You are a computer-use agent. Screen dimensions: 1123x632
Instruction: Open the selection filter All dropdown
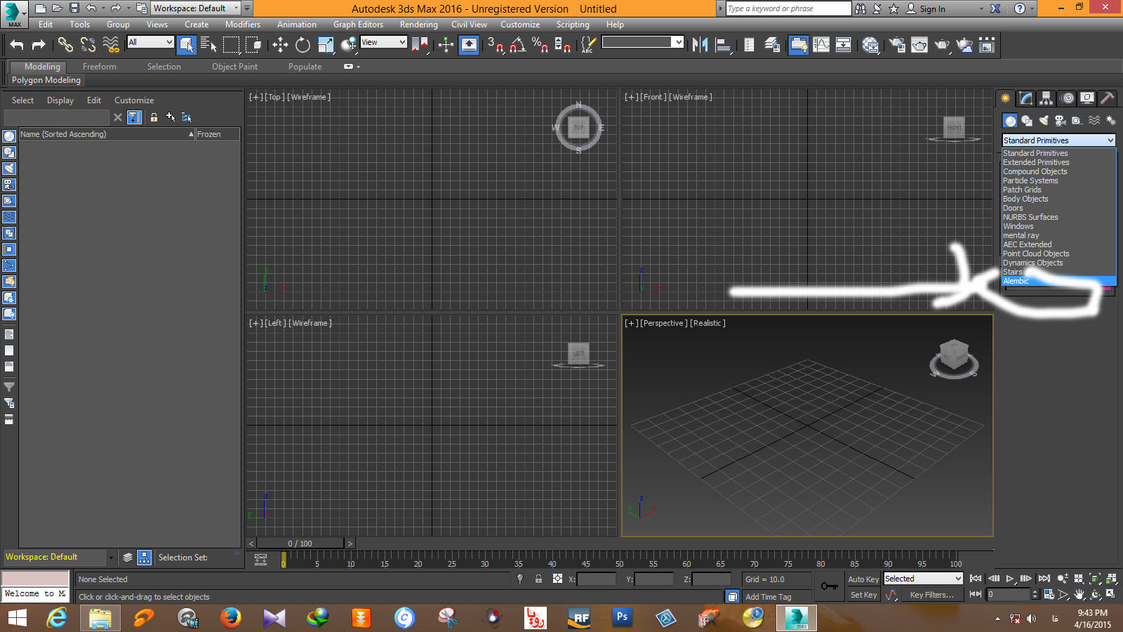[x=150, y=42]
